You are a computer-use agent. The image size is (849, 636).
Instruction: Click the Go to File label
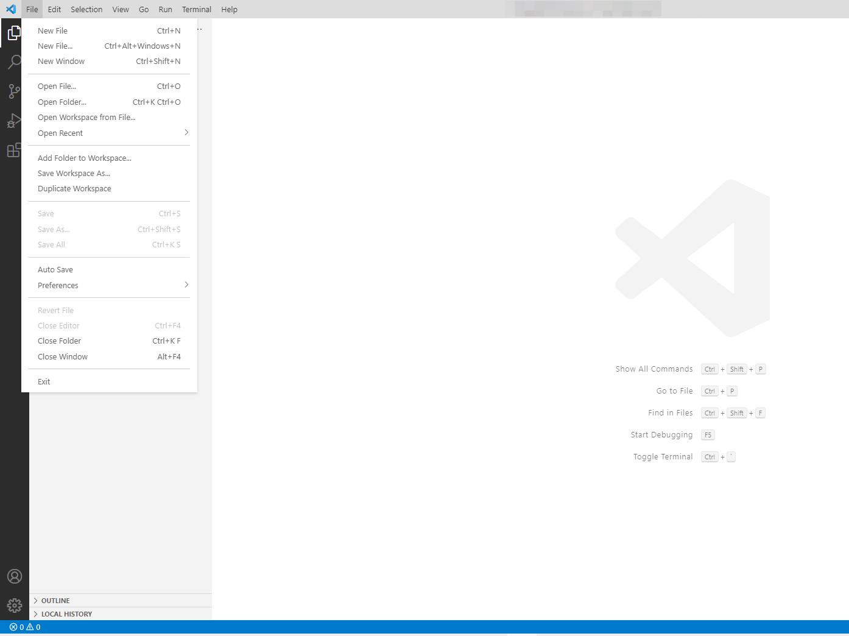point(675,391)
